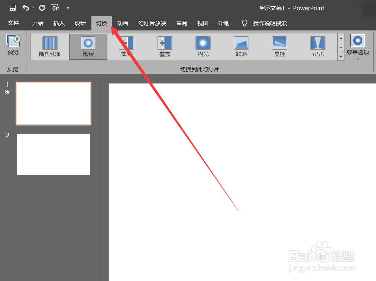This screenshot has width=376, height=281.
Task: Apply the 形状 transition
Action: pyautogui.click(x=88, y=47)
